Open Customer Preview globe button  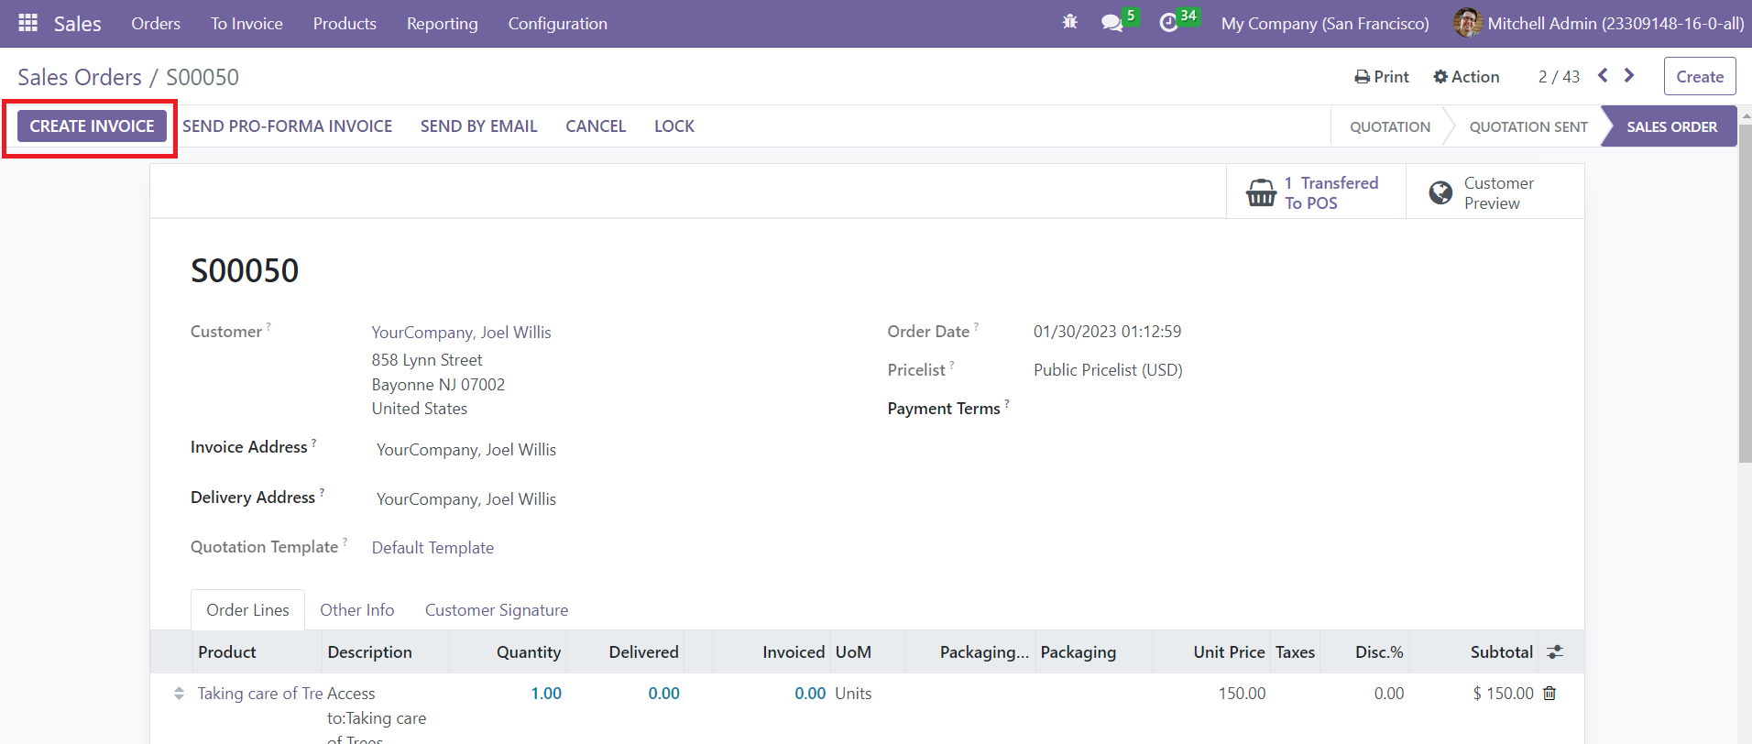1495,192
